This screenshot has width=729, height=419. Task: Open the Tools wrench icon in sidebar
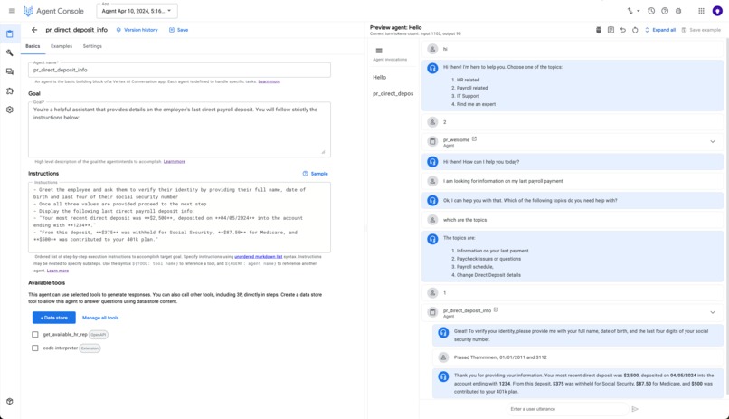pyautogui.click(x=10, y=53)
